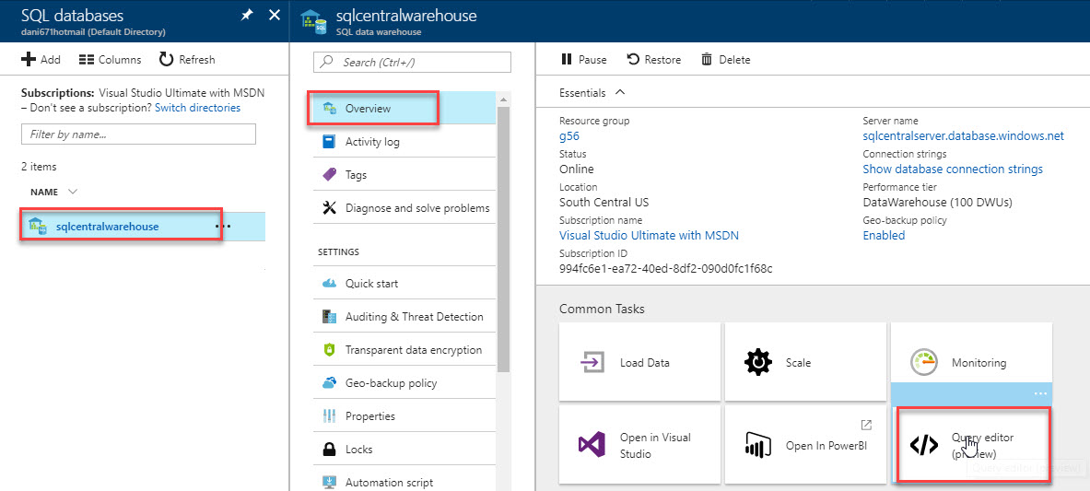The width and height of the screenshot is (1090, 491).
Task: Click the Switch directories link
Action: [x=197, y=108]
